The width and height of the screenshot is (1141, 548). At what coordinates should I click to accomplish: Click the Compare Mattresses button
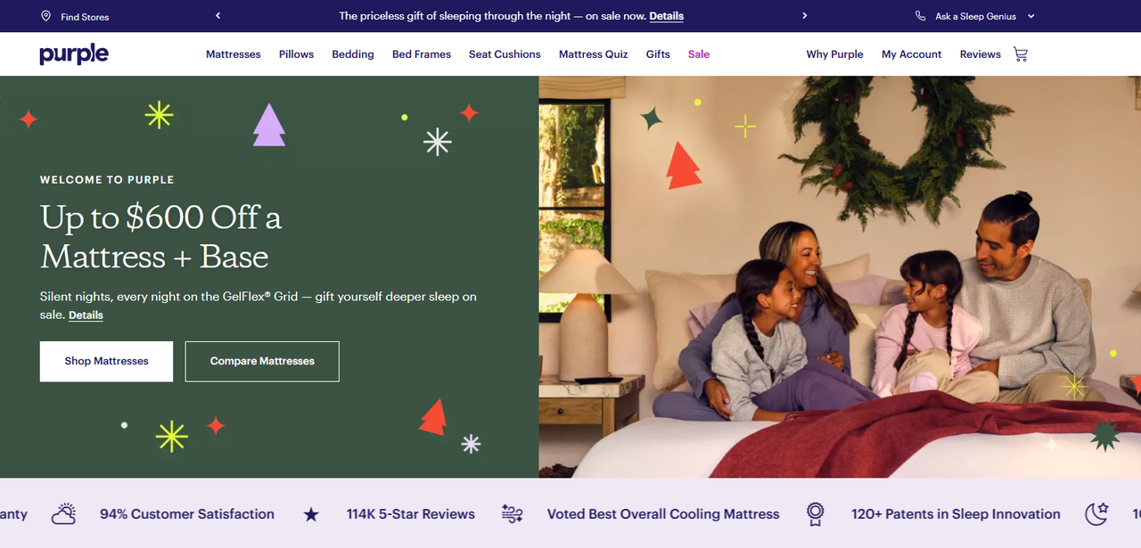(x=262, y=361)
